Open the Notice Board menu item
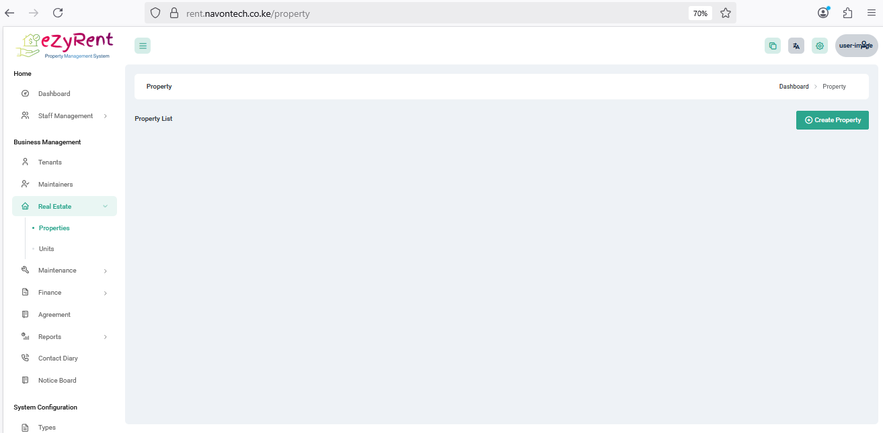Image resolution: width=883 pixels, height=433 pixels. pos(57,381)
